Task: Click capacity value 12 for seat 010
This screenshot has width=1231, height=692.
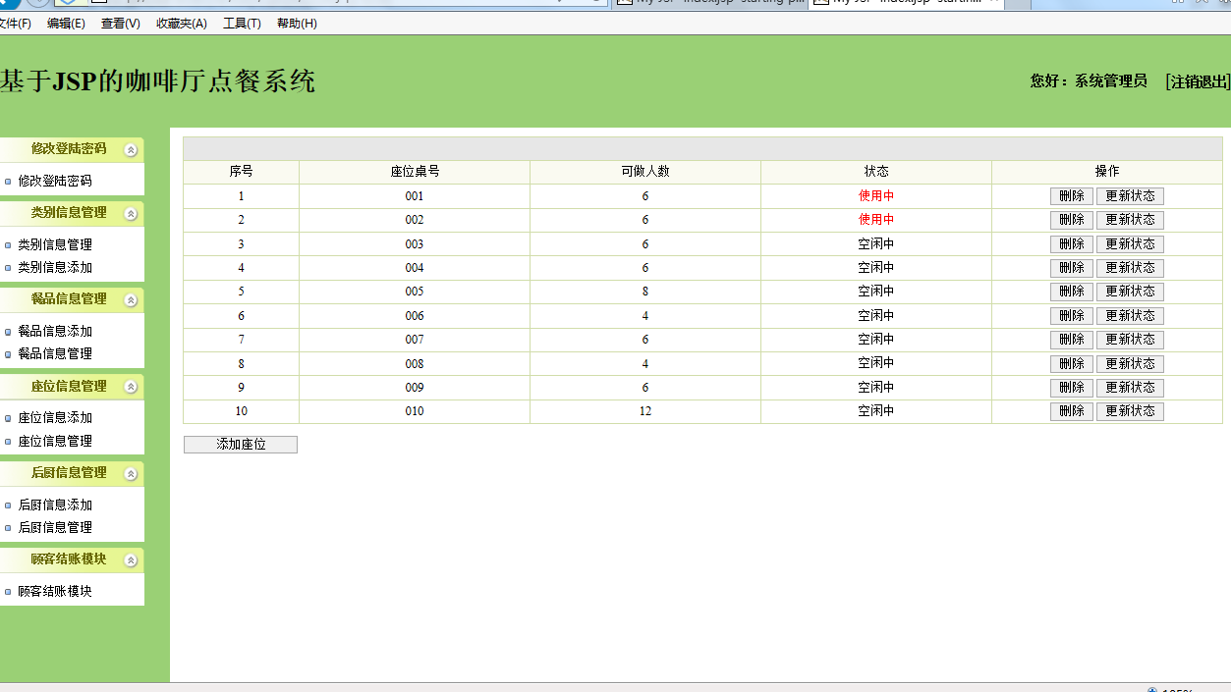Action: coord(645,411)
